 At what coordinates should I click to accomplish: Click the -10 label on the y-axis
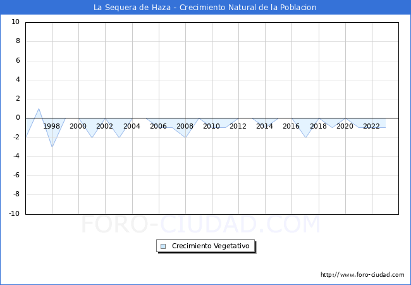[15, 214]
